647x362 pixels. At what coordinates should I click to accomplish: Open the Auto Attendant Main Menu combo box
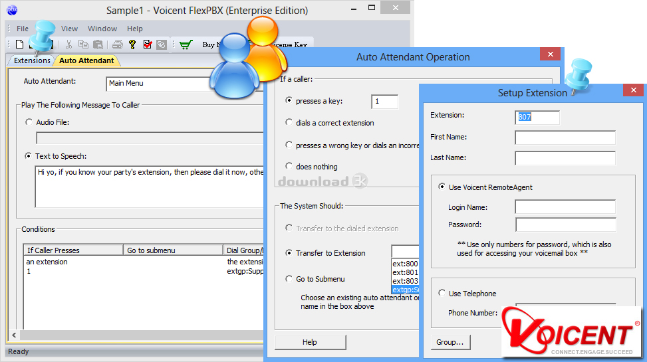[158, 83]
